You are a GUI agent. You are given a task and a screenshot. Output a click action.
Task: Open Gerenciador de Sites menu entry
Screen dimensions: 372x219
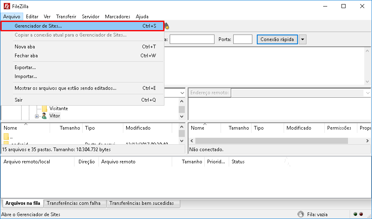tap(82, 26)
